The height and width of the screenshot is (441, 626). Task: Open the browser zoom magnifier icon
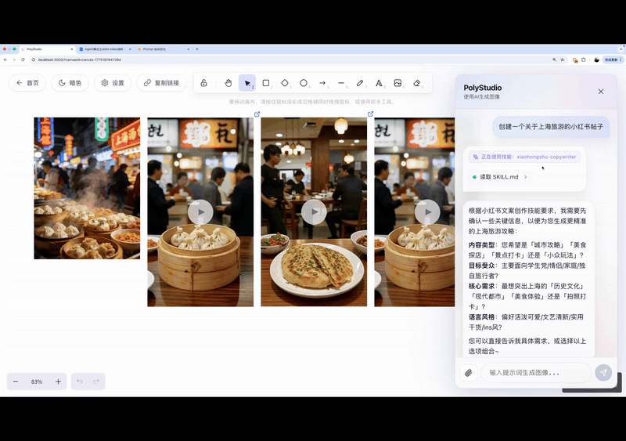(x=554, y=60)
